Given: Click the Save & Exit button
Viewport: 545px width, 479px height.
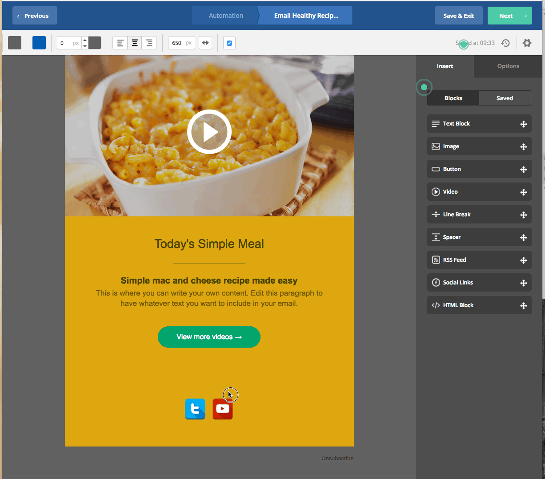Looking at the screenshot, I should 458,16.
